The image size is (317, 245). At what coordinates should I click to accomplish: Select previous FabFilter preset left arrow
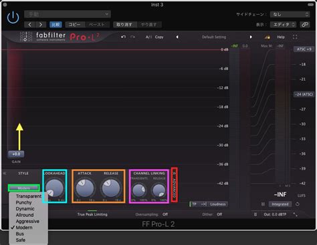coord(177,37)
